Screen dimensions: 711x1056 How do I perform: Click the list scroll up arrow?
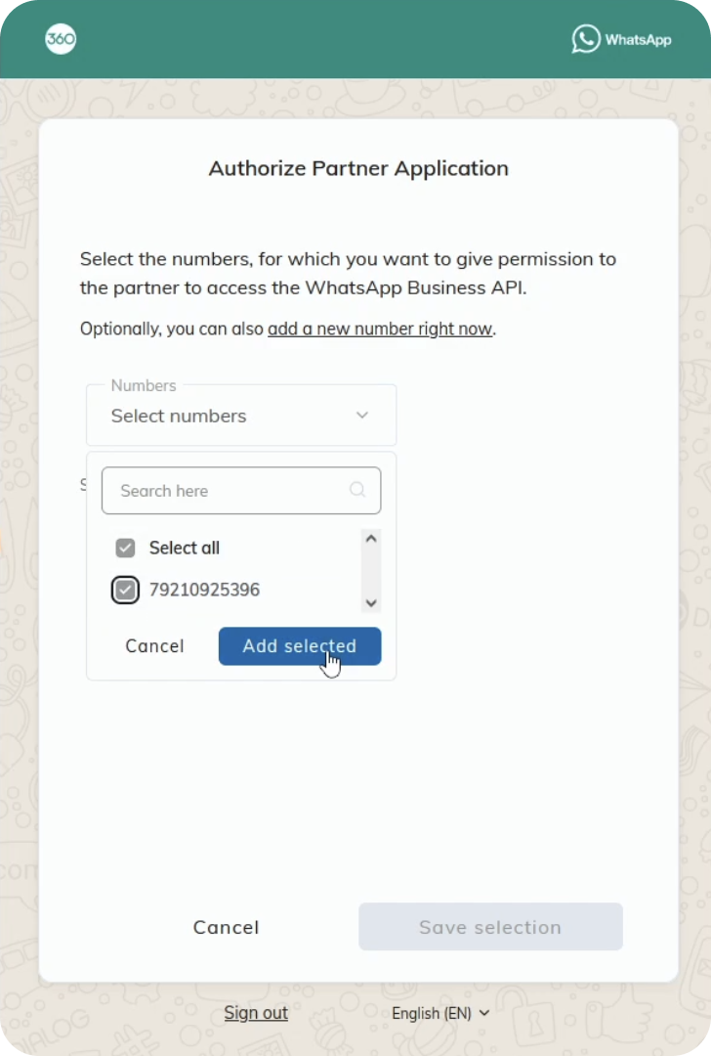(x=370, y=538)
